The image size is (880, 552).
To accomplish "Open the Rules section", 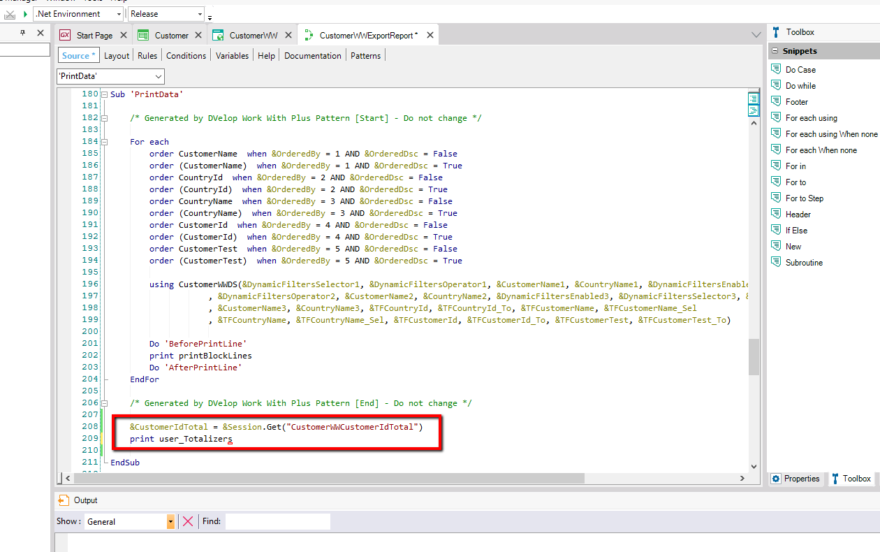I will (147, 56).
